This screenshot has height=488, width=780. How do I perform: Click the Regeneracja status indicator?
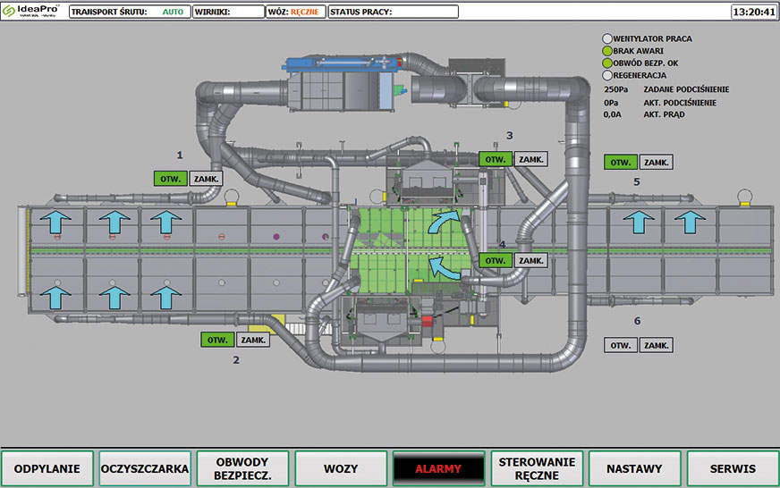pyautogui.click(x=607, y=76)
